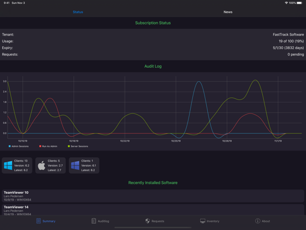This screenshot has width=306, height=230.
Task: Select the usage value 19 of 100 (19%)
Action: pos(291,41)
